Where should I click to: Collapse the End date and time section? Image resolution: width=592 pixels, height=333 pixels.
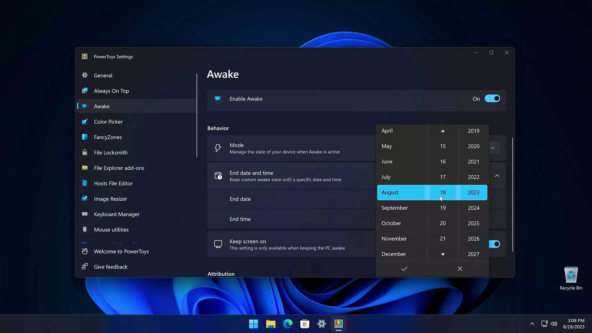[x=497, y=176]
